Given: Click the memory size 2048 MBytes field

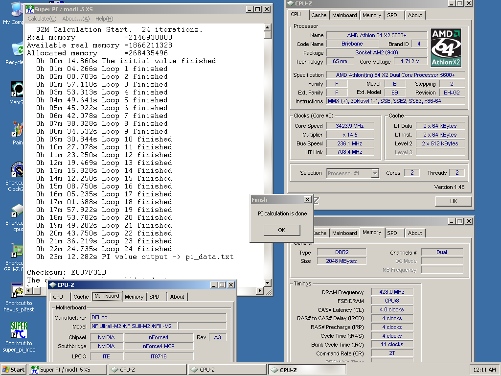Looking at the screenshot, I should (342, 261).
